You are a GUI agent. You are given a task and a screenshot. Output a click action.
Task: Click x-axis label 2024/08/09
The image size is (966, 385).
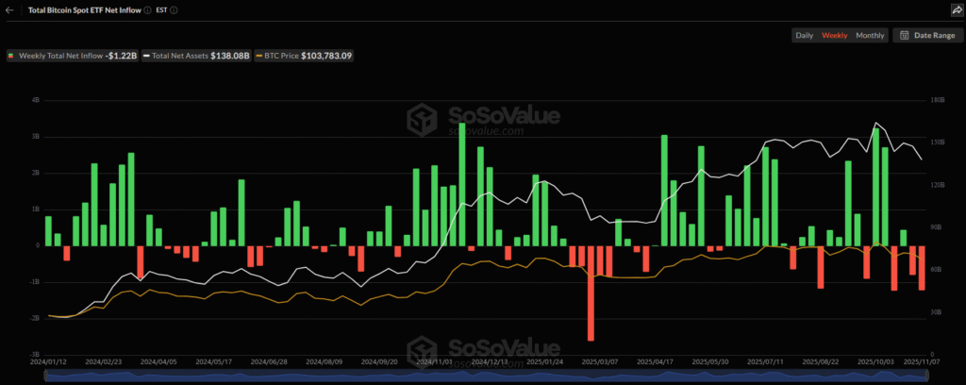tap(324, 362)
